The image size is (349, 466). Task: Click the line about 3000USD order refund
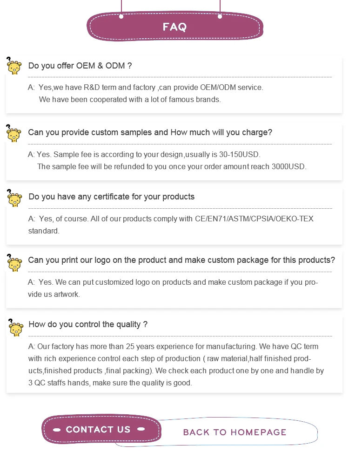coord(172,166)
